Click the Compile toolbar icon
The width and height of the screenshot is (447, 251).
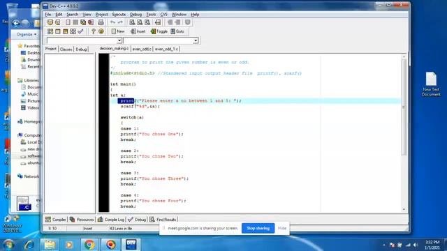[50, 31]
